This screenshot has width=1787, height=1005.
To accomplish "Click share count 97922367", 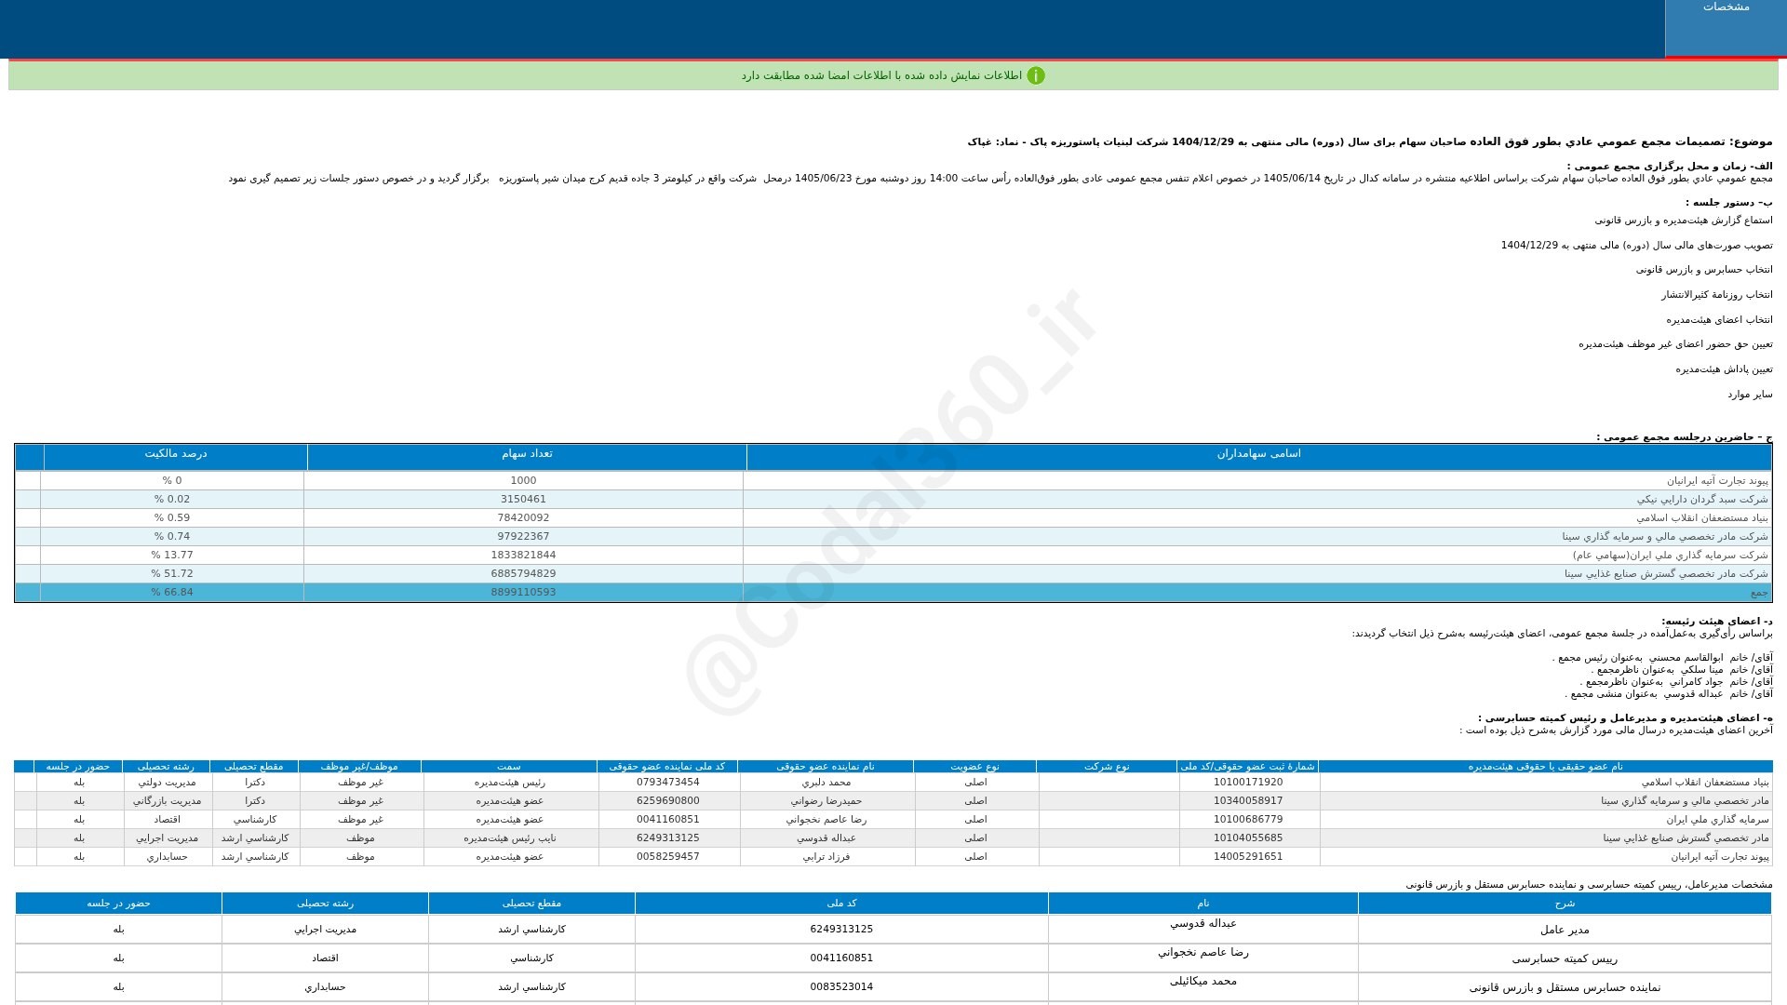I will pos(523,537).
